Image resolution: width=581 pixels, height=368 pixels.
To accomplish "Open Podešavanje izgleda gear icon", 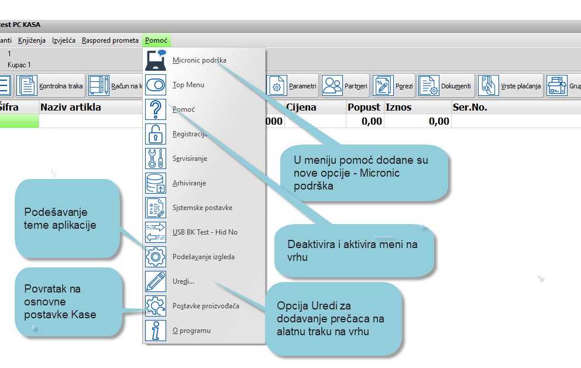I will point(156,257).
